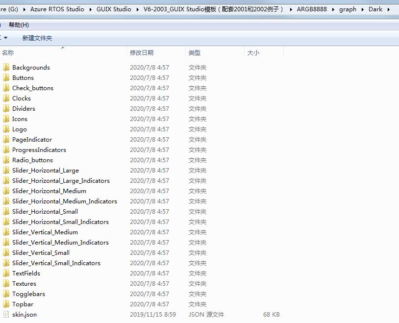Screen dimensions: 399x323
Task: Click the Clocks row modified date
Action: [x=150, y=98]
